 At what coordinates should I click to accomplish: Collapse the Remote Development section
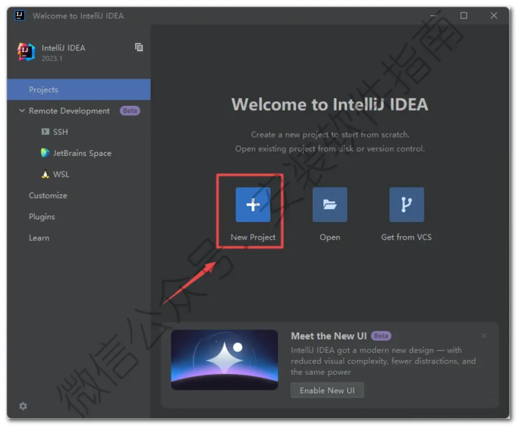point(22,111)
